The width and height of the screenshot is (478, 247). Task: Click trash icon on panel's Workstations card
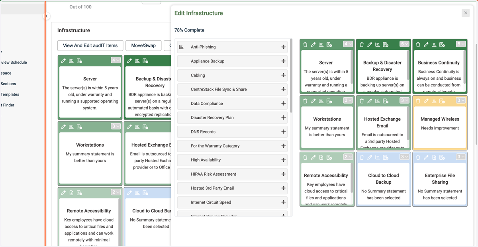tap(305, 101)
